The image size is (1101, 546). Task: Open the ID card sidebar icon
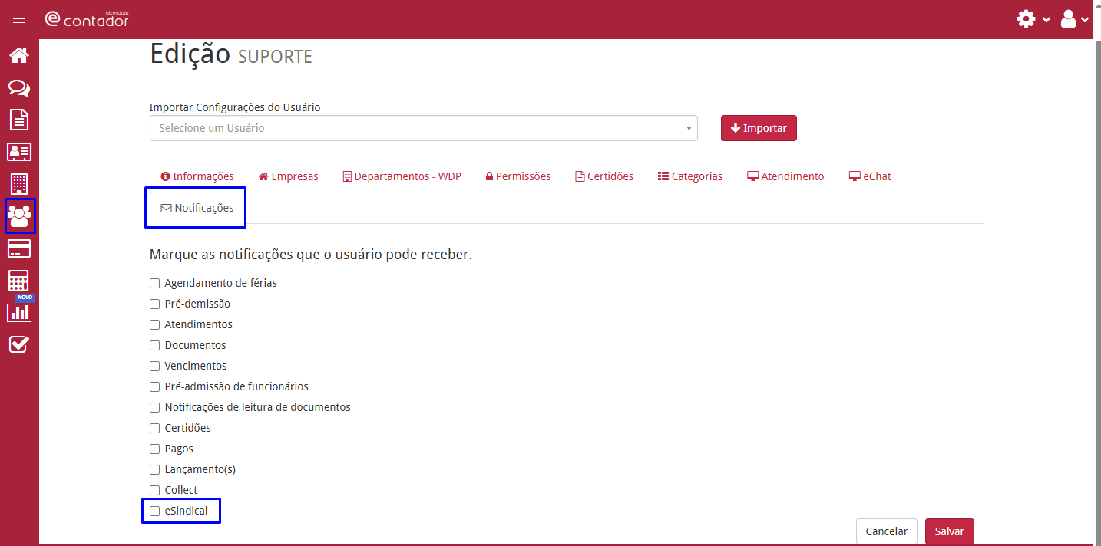(x=19, y=152)
